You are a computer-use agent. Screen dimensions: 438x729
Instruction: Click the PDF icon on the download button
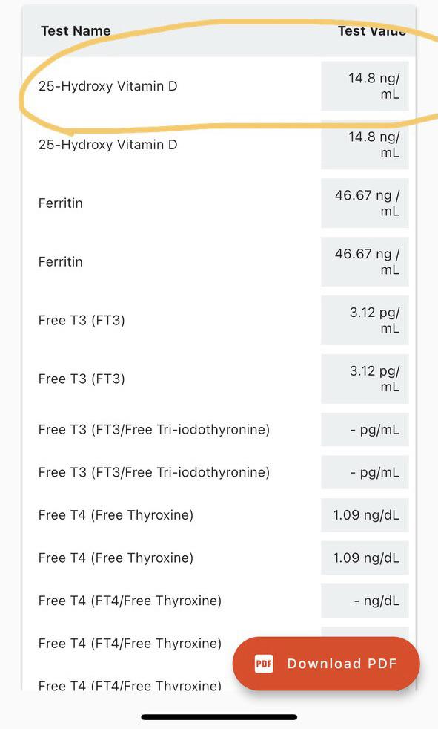263,664
